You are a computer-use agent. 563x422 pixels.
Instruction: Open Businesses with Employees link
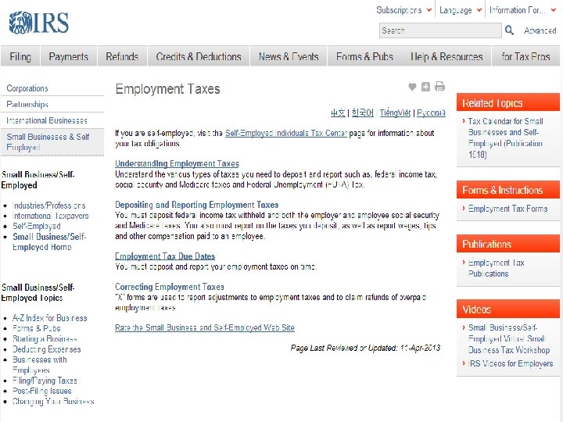coord(40,365)
